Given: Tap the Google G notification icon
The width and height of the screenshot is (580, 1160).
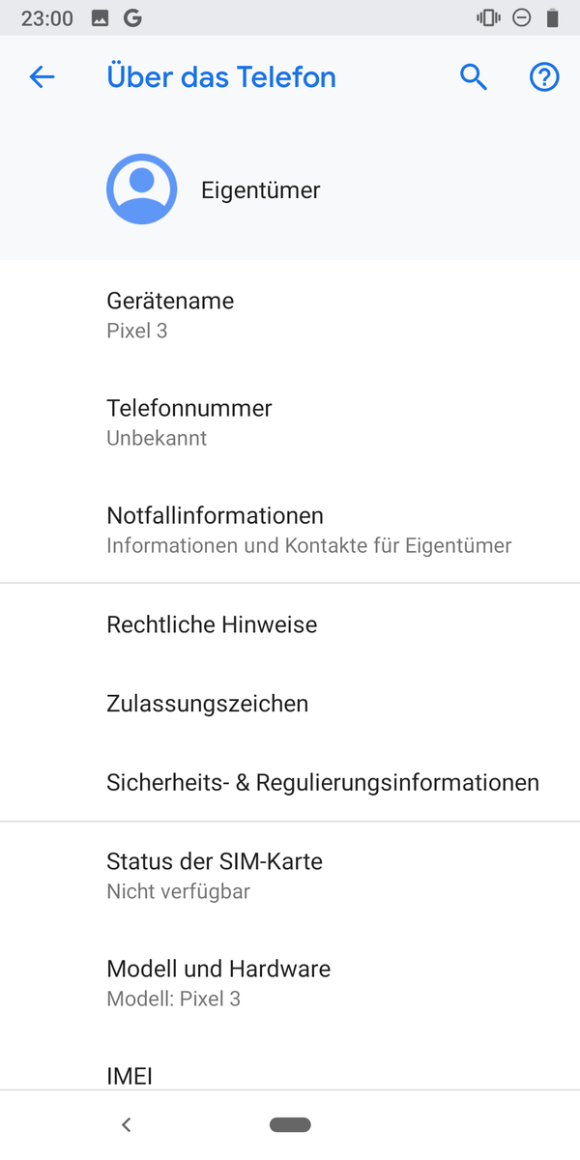Looking at the screenshot, I should 131,17.
